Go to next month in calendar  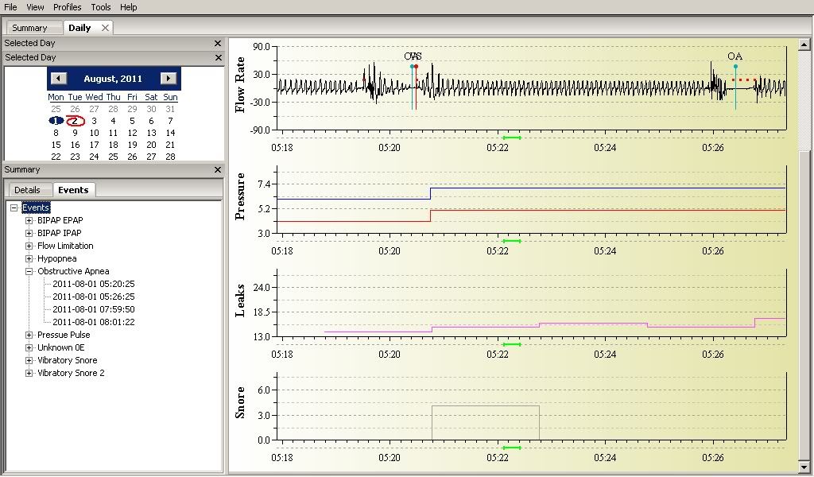169,79
